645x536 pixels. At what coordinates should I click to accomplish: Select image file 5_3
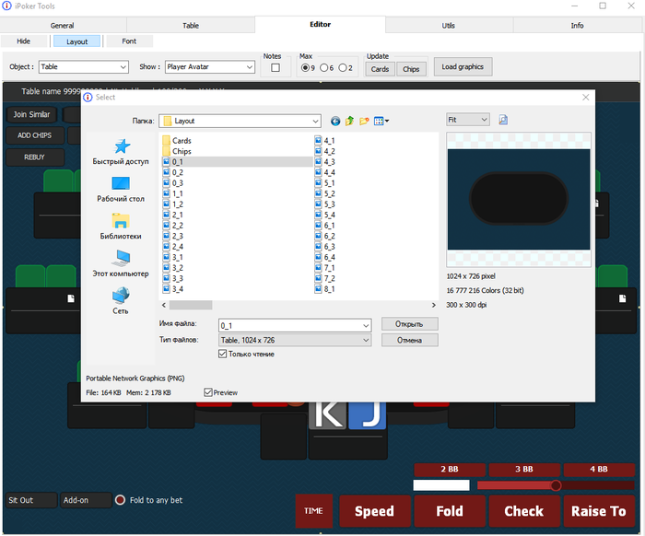pos(325,204)
